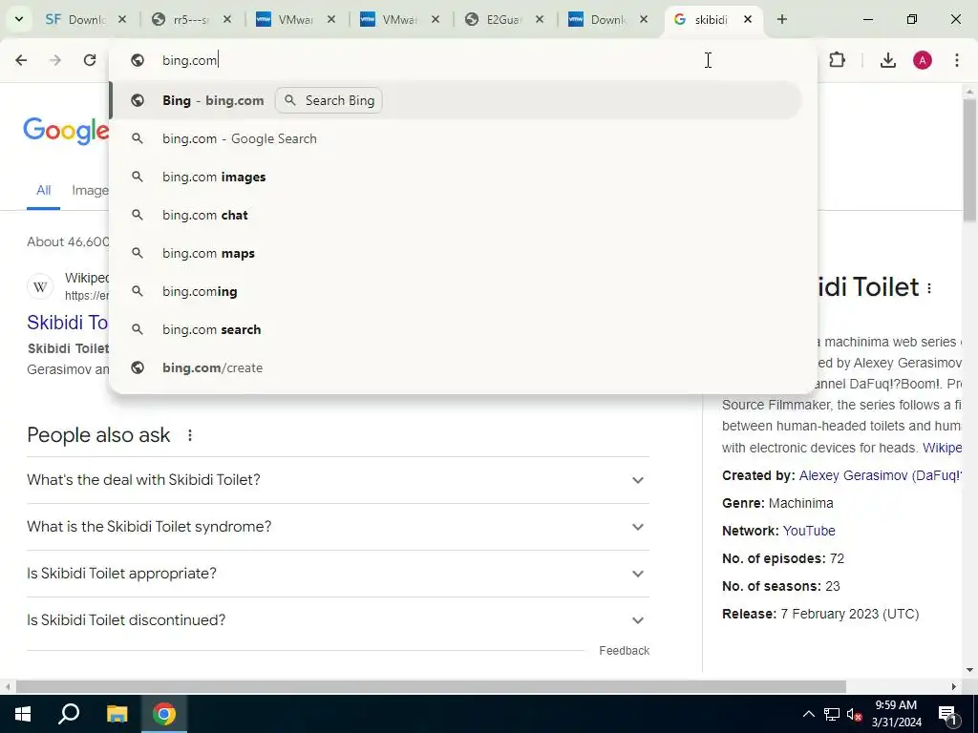The width and height of the screenshot is (978, 733).
Task: Open the profile avatar 'A'
Action: click(923, 60)
